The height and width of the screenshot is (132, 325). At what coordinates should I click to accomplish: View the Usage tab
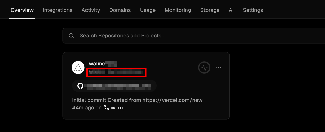[x=148, y=10]
